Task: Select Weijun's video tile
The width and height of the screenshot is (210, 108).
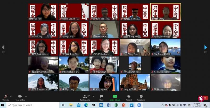Action: coord(104,65)
